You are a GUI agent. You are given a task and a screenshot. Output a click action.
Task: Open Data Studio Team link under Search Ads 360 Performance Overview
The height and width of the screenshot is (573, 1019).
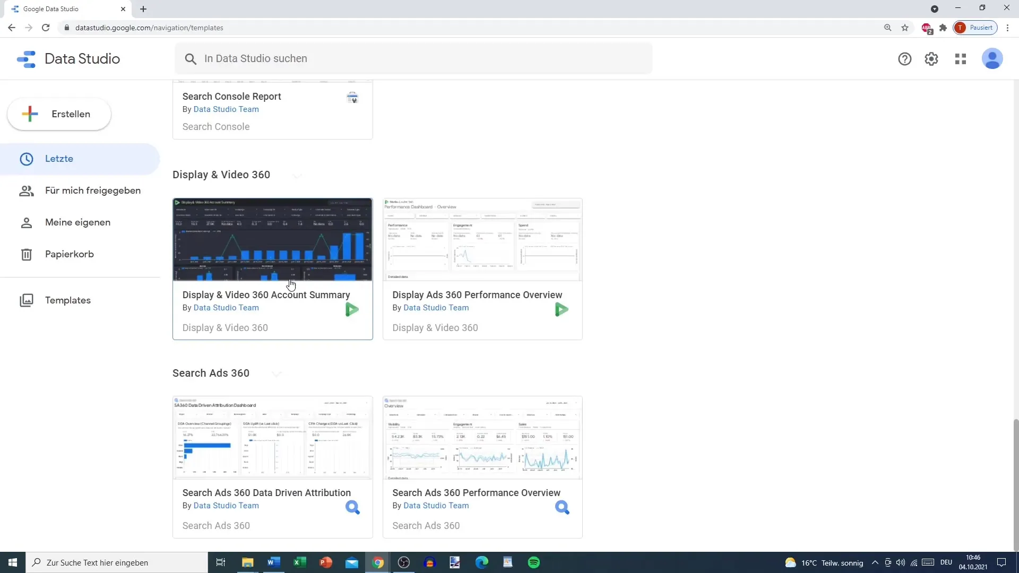(436, 506)
